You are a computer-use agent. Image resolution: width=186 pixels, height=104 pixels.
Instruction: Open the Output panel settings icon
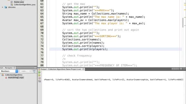[x=40, y=81]
